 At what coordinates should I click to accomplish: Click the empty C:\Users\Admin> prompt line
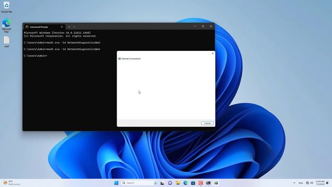(35, 56)
